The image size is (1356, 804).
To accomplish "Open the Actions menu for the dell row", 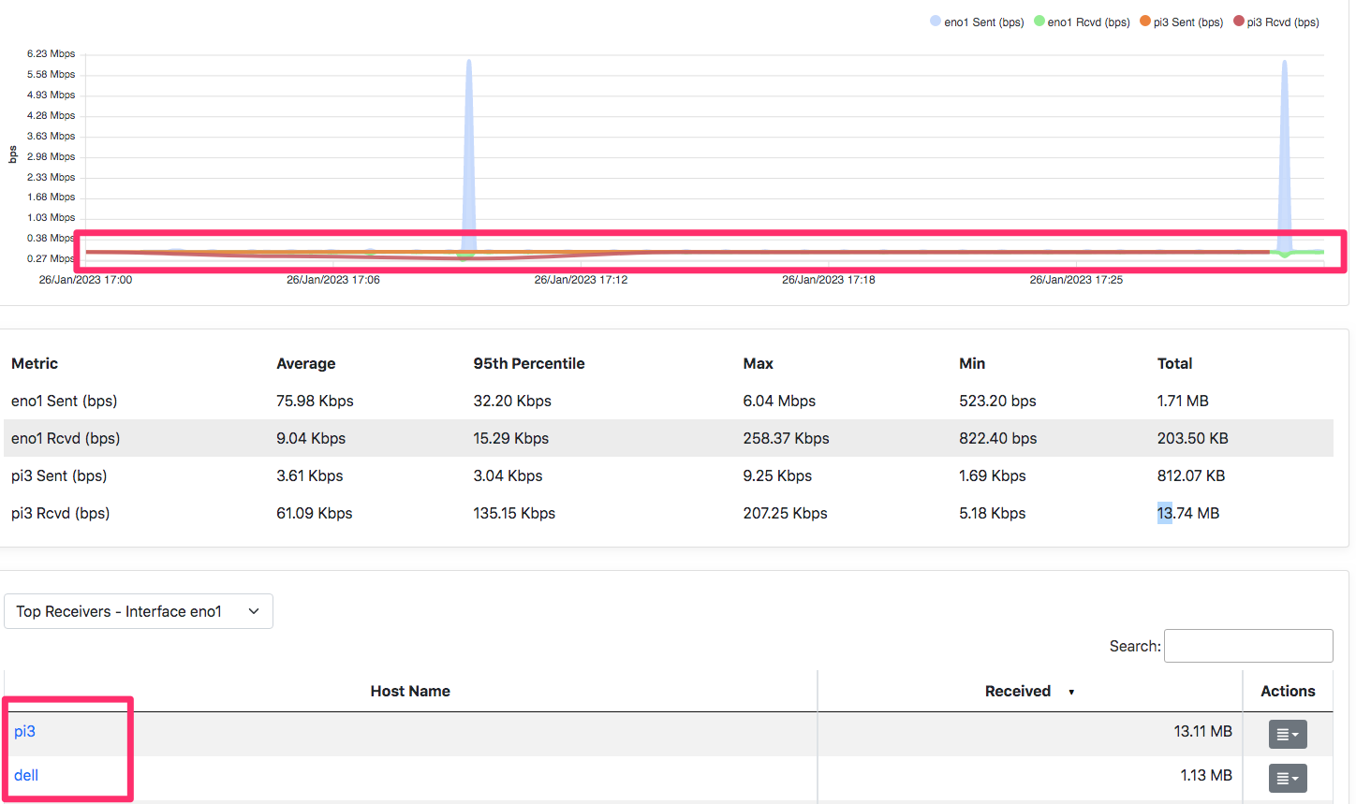I will click(x=1288, y=778).
